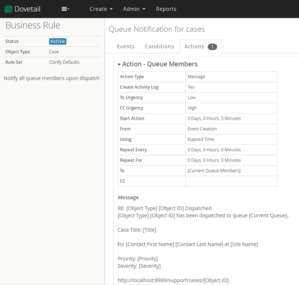299x285 pixels.
Task: Click the Queue Notification for cases title
Action: pyautogui.click(x=157, y=29)
